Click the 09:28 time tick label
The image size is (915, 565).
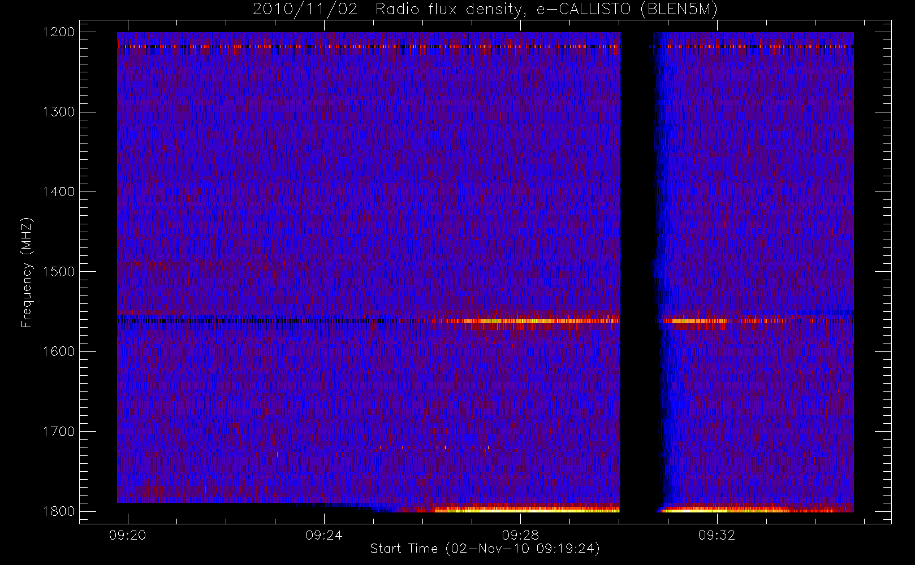pyautogui.click(x=520, y=535)
